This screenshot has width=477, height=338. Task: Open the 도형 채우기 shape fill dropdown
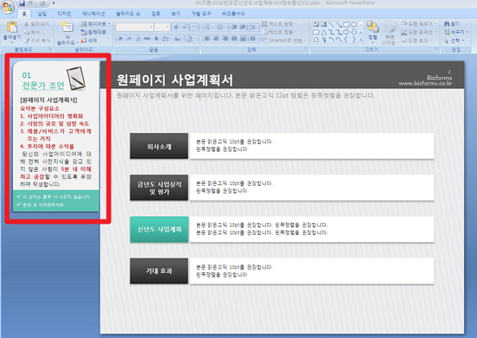(x=419, y=24)
